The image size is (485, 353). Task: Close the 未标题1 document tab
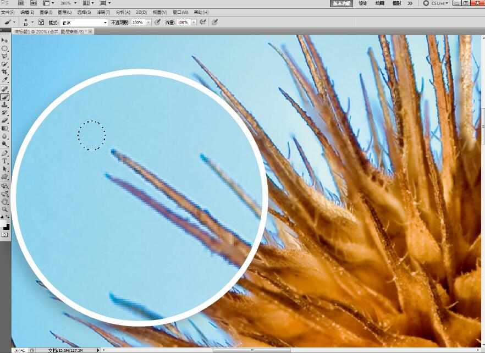tap(90, 31)
